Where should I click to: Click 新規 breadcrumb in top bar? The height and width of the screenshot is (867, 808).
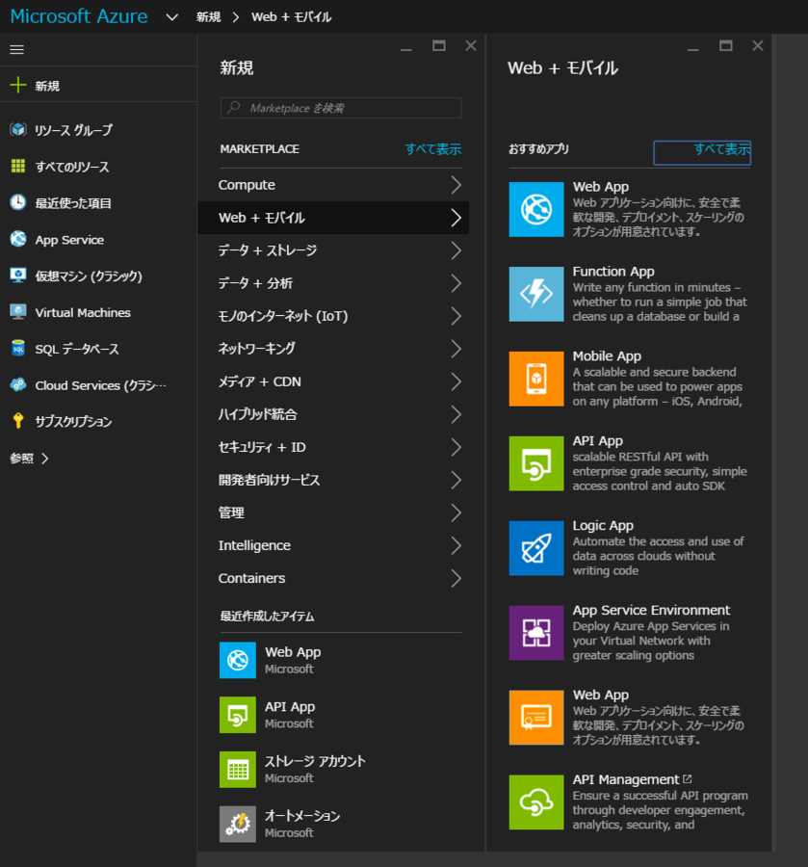point(208,17)
